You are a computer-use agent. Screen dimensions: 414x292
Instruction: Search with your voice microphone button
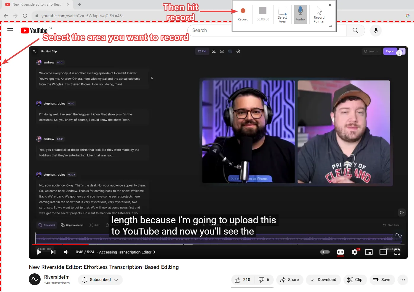376,31
